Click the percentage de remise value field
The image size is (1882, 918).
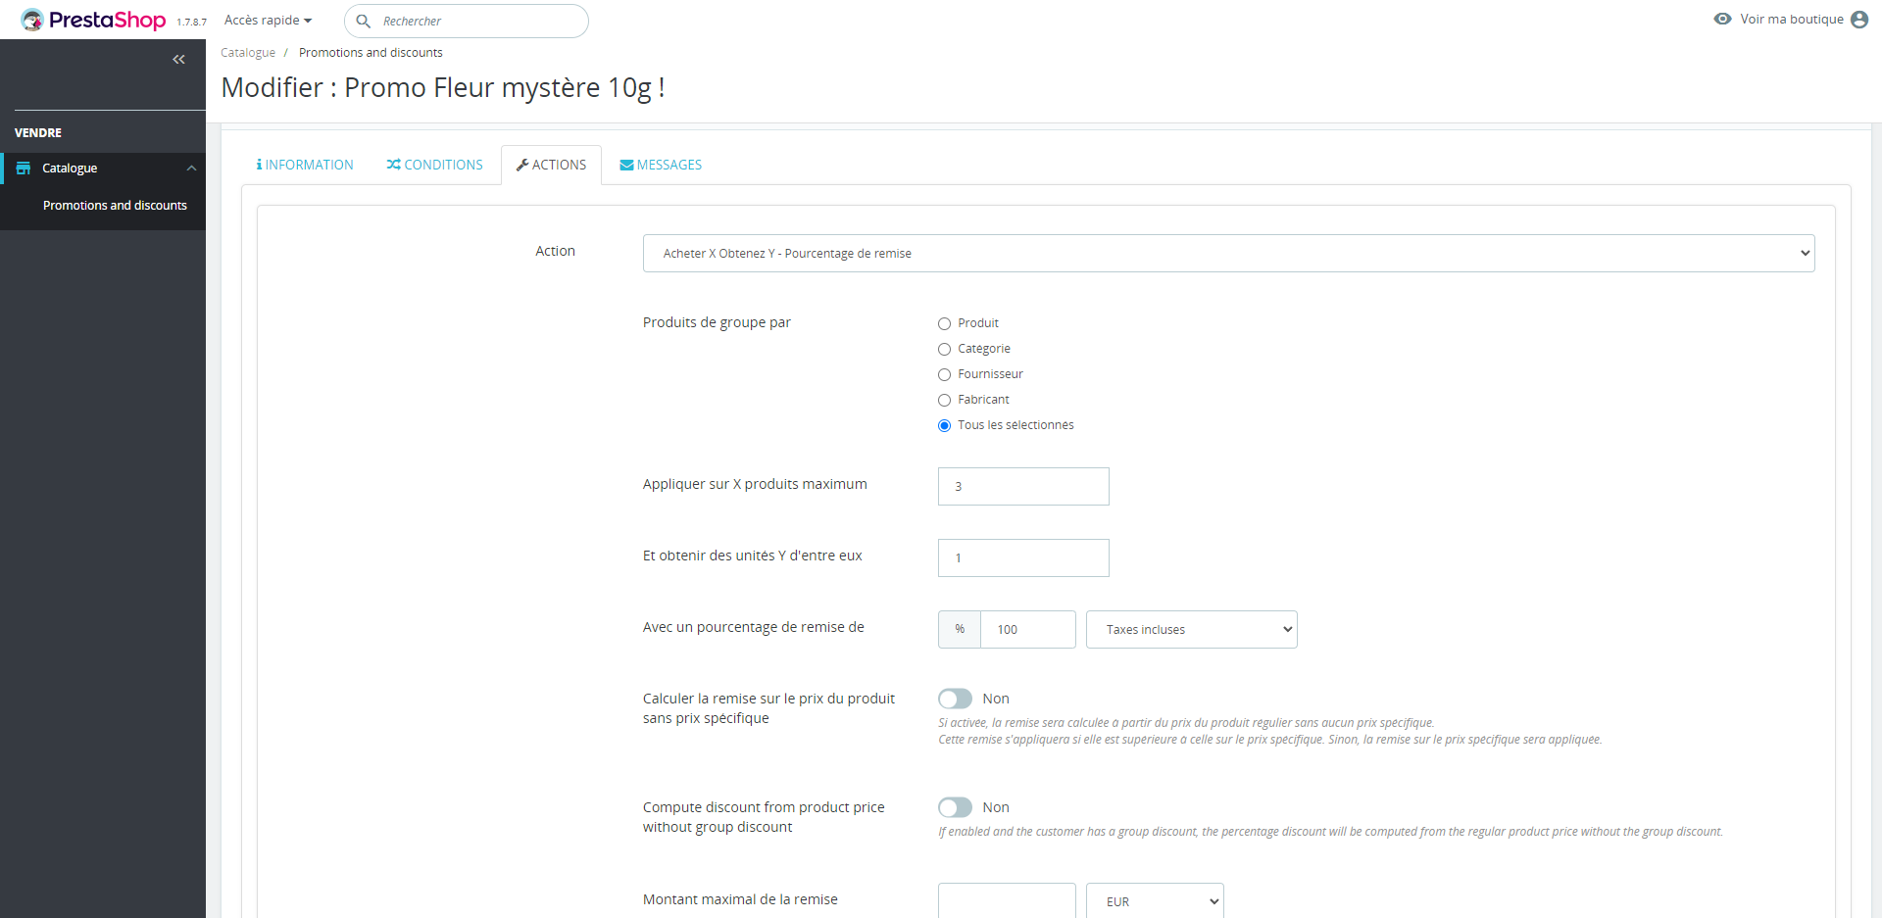[x=1028, y=629]
